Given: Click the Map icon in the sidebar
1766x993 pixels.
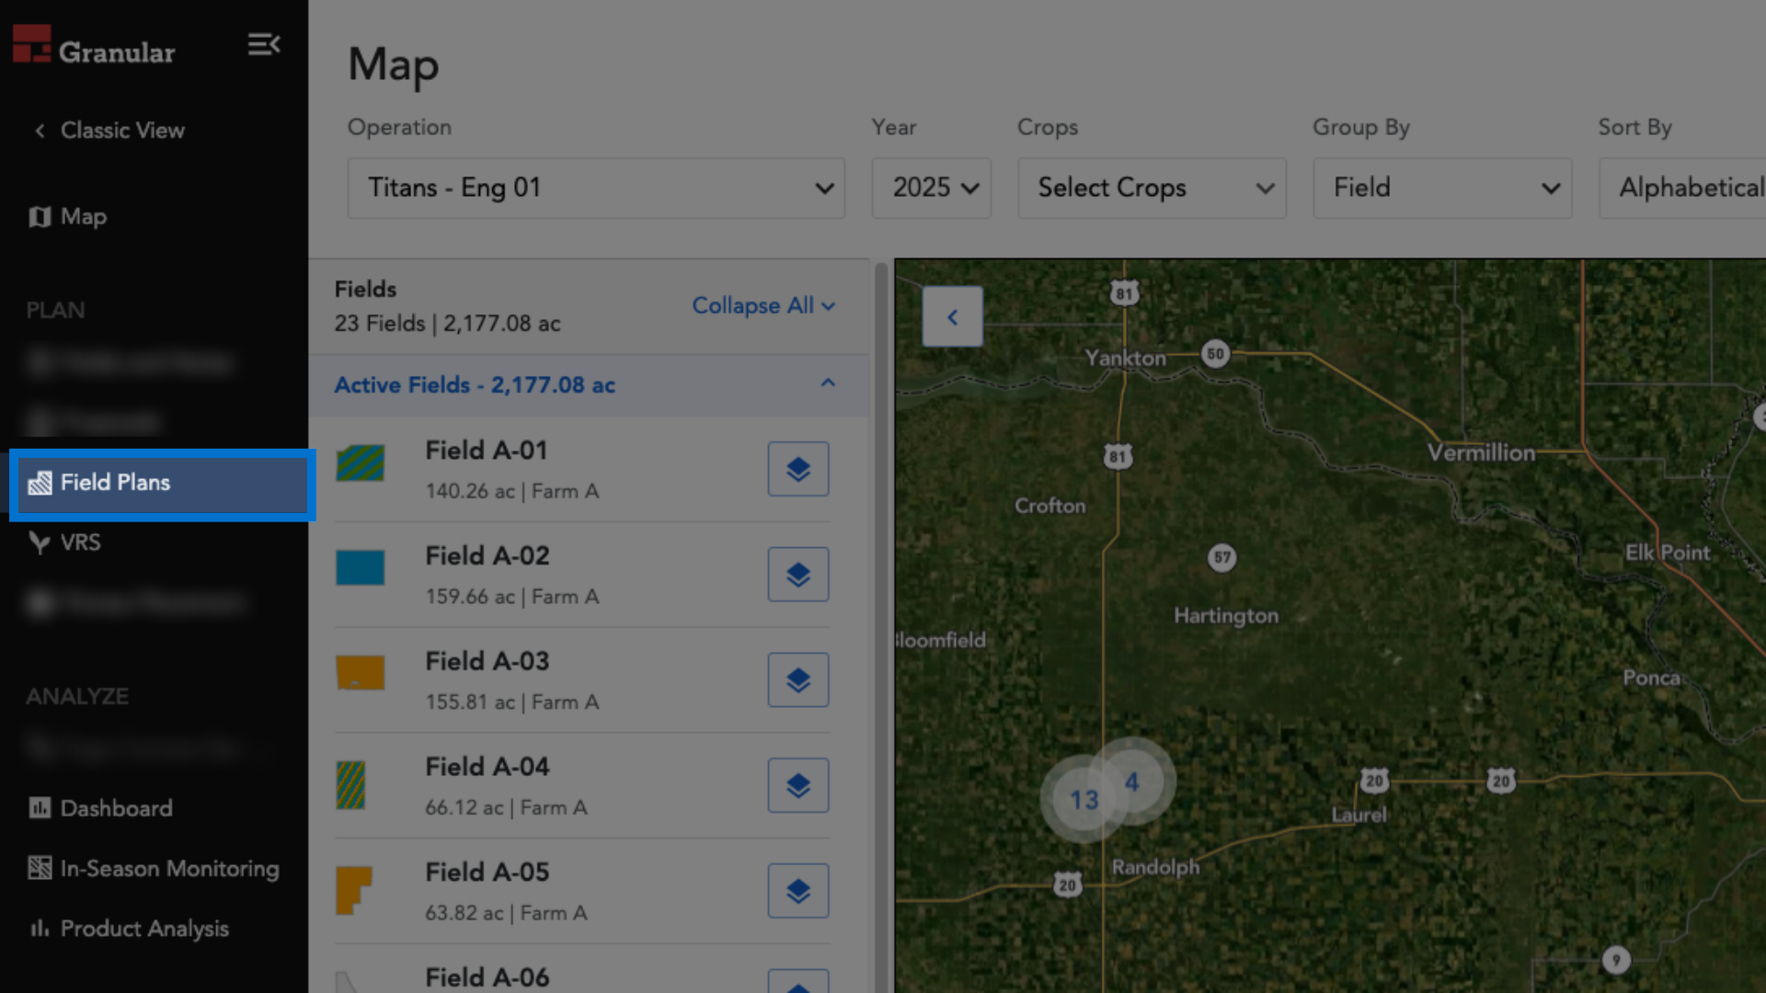Looking at the screenshot, I should 40,217.
